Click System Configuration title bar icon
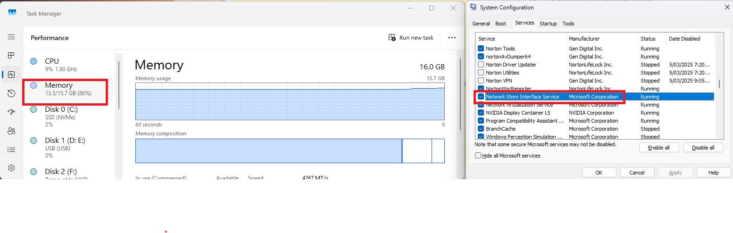 473,7
